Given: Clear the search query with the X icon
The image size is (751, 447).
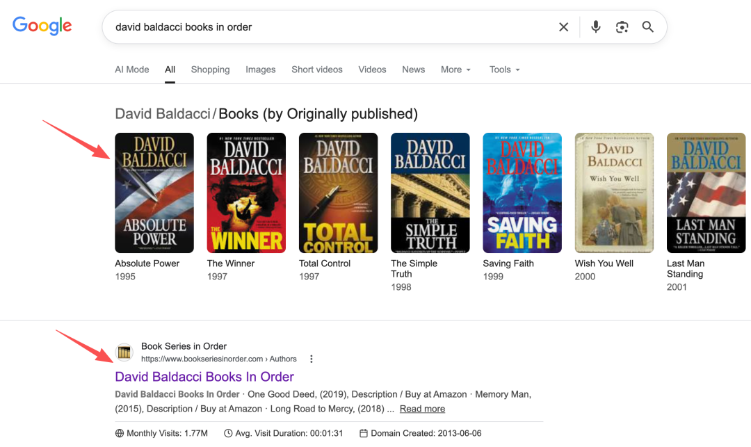Looking at the screenshot, I should pos(564,27).
